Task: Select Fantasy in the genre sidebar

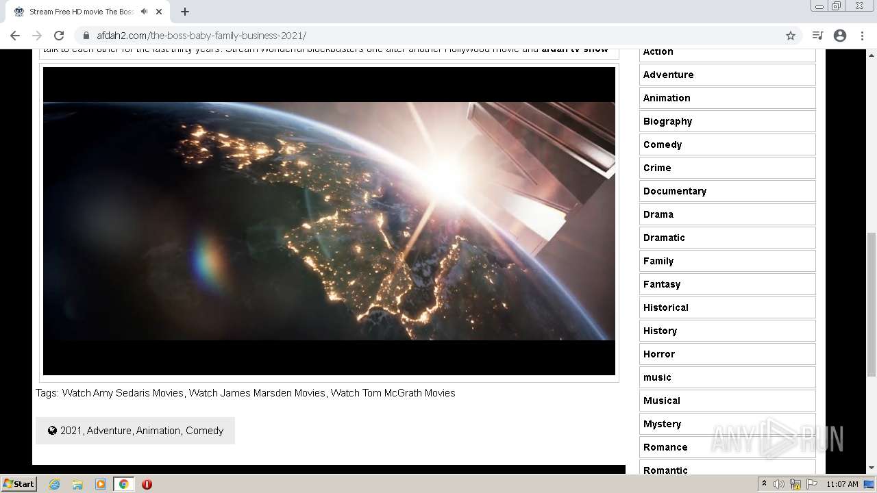Action: pyautogui.click(x=727, y=284)
